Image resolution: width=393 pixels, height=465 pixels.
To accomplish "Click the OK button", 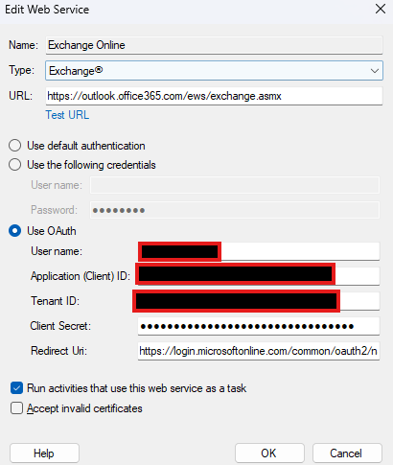I will tap(269, 453).
